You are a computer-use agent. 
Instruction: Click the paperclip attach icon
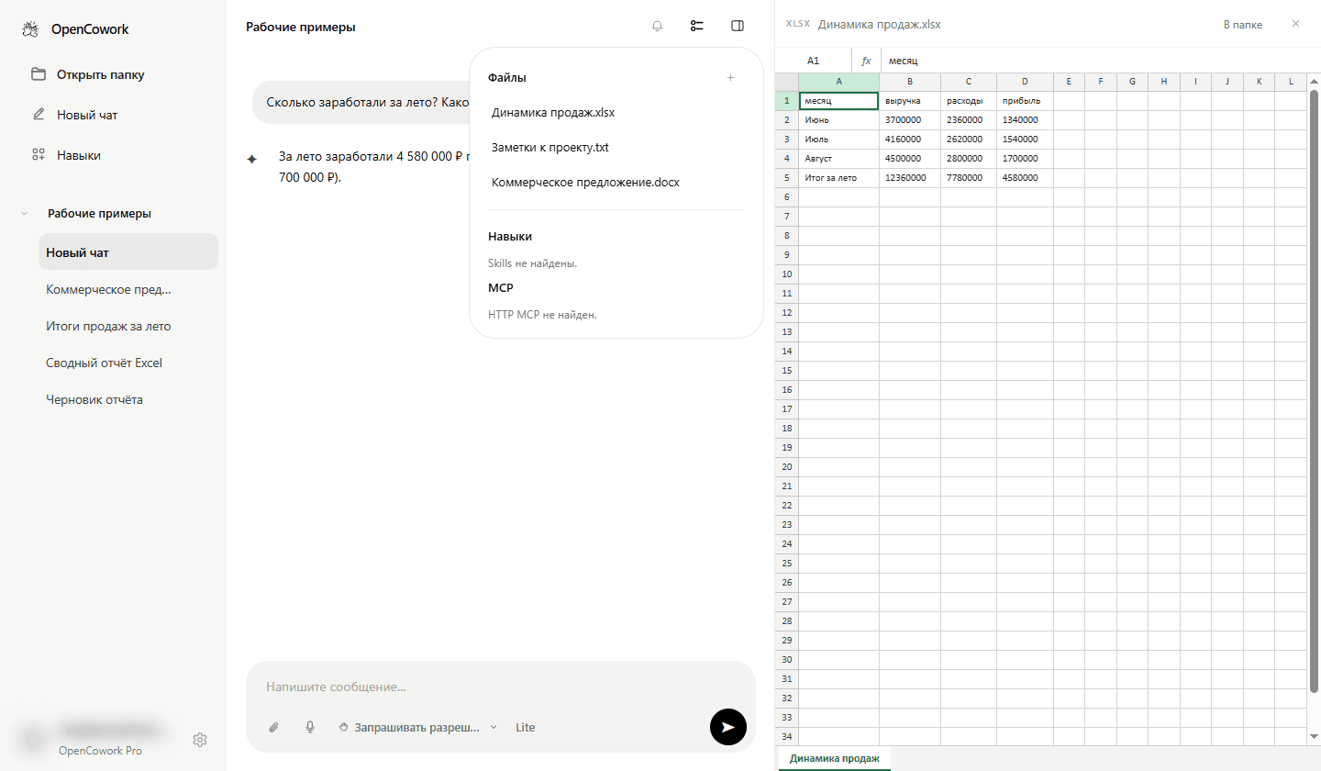[x=273, y=727]
